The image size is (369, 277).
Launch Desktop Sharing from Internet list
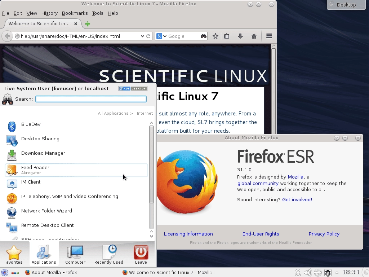76,141
